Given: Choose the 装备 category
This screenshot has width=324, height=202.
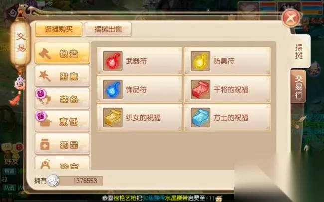Looking at the screenshot, I should pos(63,99).
